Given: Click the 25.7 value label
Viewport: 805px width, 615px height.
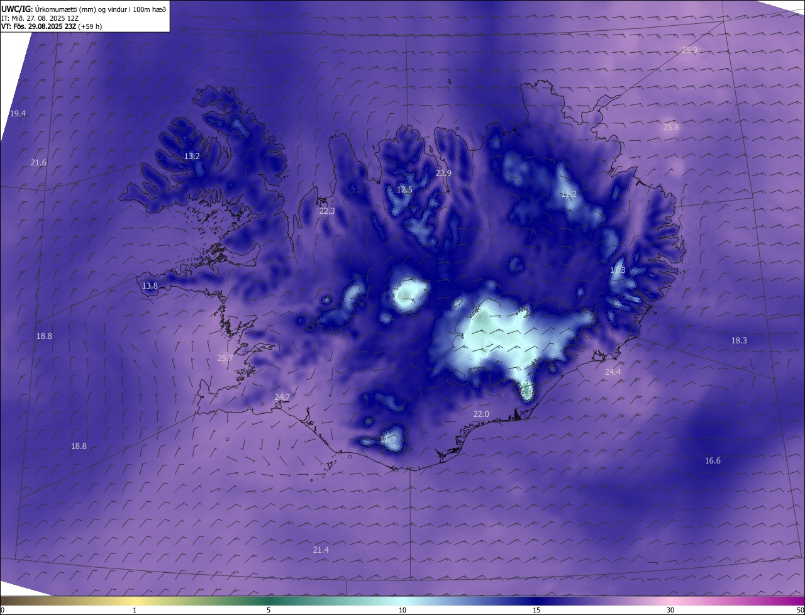Looking at the screenshot, I should tap(225, 358).
